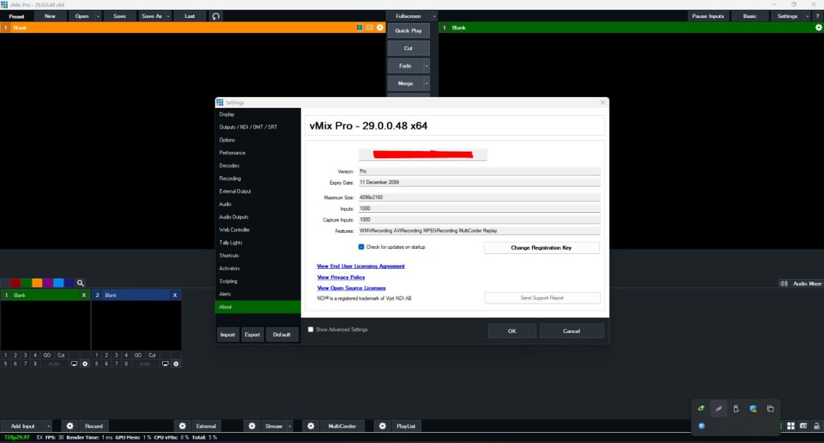Open the Record settings gear
The image size is (824, 443).
pos(70,426)
